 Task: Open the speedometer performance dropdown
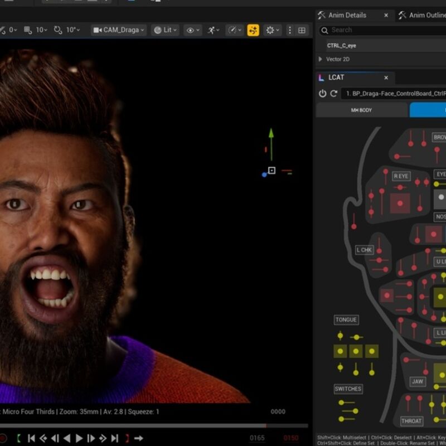tap(235, 30)
